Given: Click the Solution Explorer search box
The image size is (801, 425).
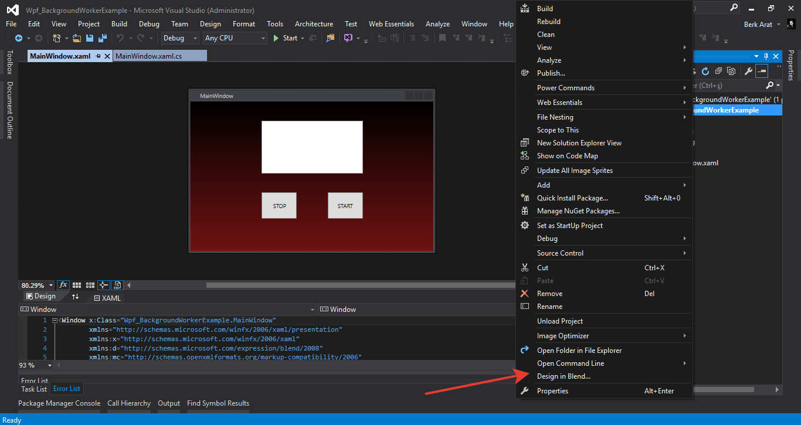Looking at the screenshot, I should coord(733,86).
